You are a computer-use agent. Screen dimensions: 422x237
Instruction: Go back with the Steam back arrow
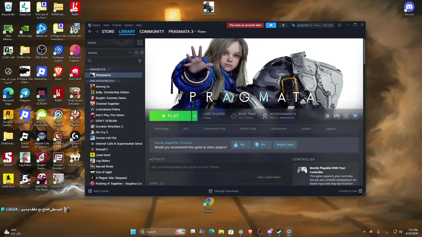pos(90,32)
